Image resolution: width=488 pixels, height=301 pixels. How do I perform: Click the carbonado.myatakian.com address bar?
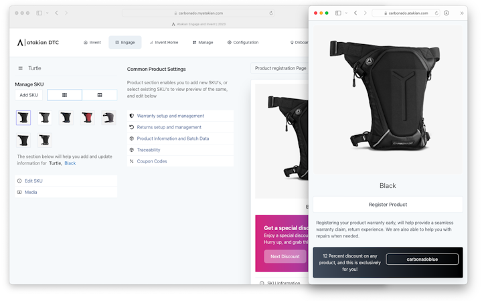tap(198, 13)
